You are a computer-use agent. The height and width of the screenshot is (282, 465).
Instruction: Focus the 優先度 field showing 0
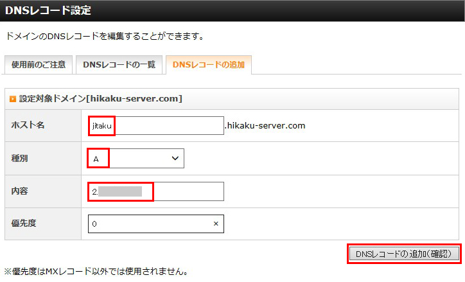pos(150,224)
